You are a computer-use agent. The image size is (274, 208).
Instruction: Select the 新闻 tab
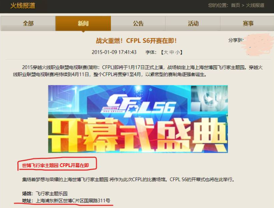pos(83,23)
